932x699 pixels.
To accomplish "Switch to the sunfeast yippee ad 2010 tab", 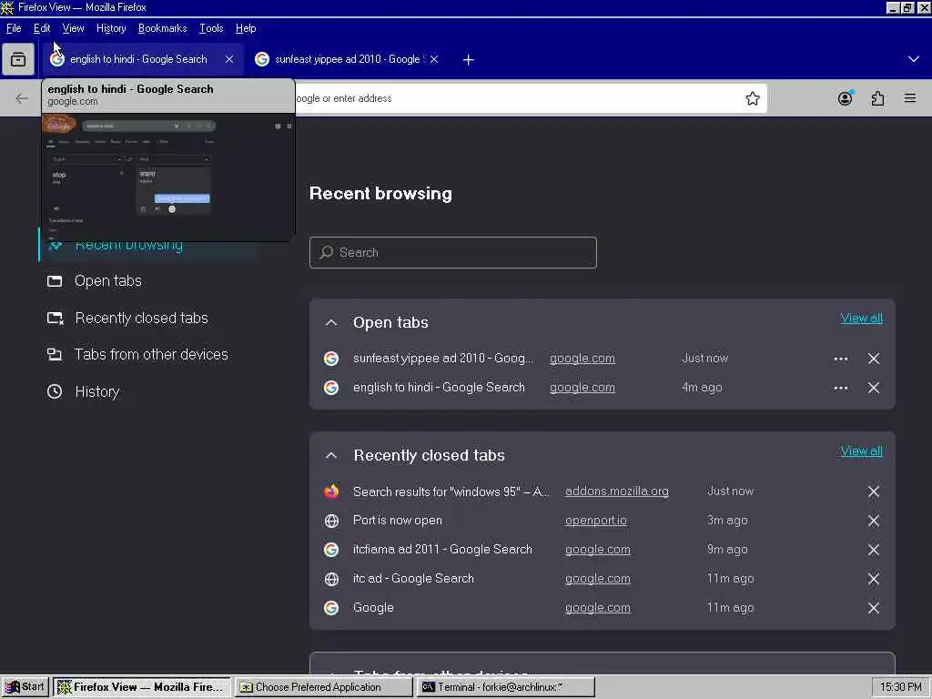I will [348, 59].
